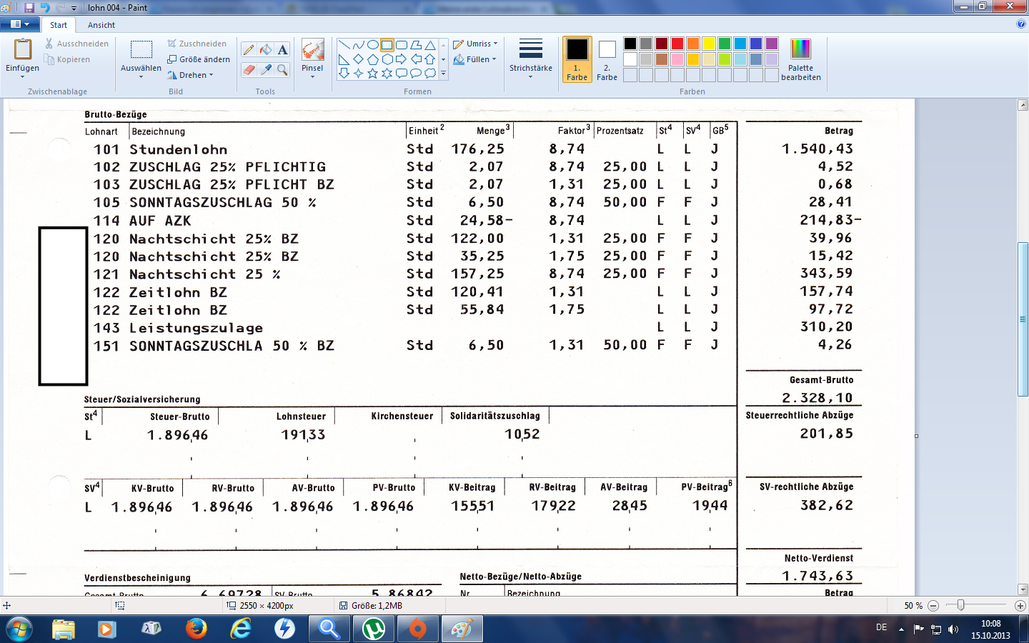
Task: Choose the red color swatch
Action: click(x=677, y=44)
